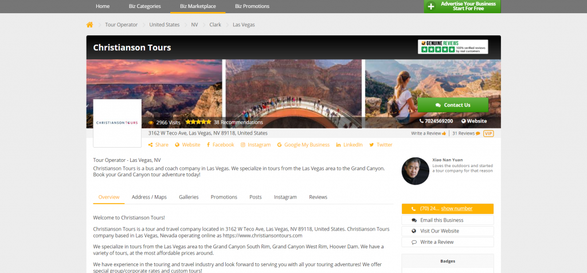
Task: Click the Las Vegas breadcrumb link
Action: coord(244,25)
